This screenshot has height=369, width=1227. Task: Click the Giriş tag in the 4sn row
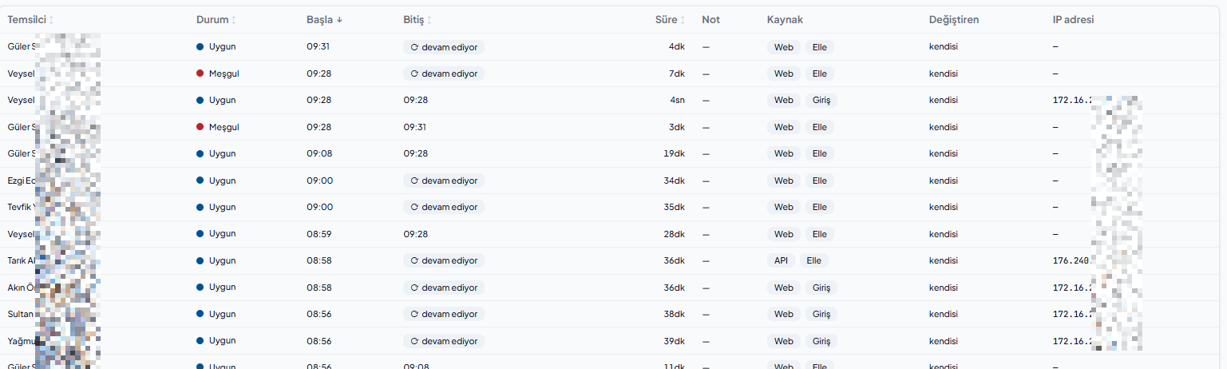tap(823, 100)
